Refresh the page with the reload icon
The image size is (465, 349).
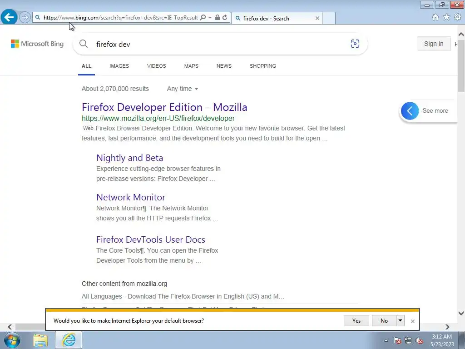[225, 18]
